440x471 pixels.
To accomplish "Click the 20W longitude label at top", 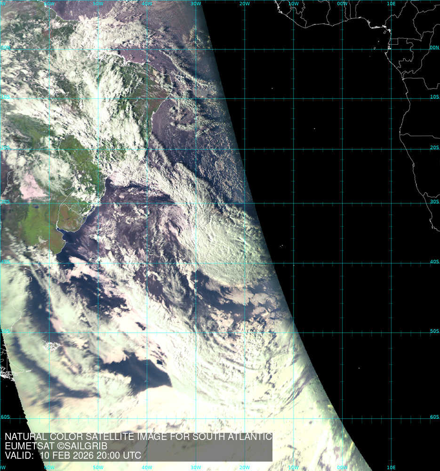I will (x=244, y=4).
